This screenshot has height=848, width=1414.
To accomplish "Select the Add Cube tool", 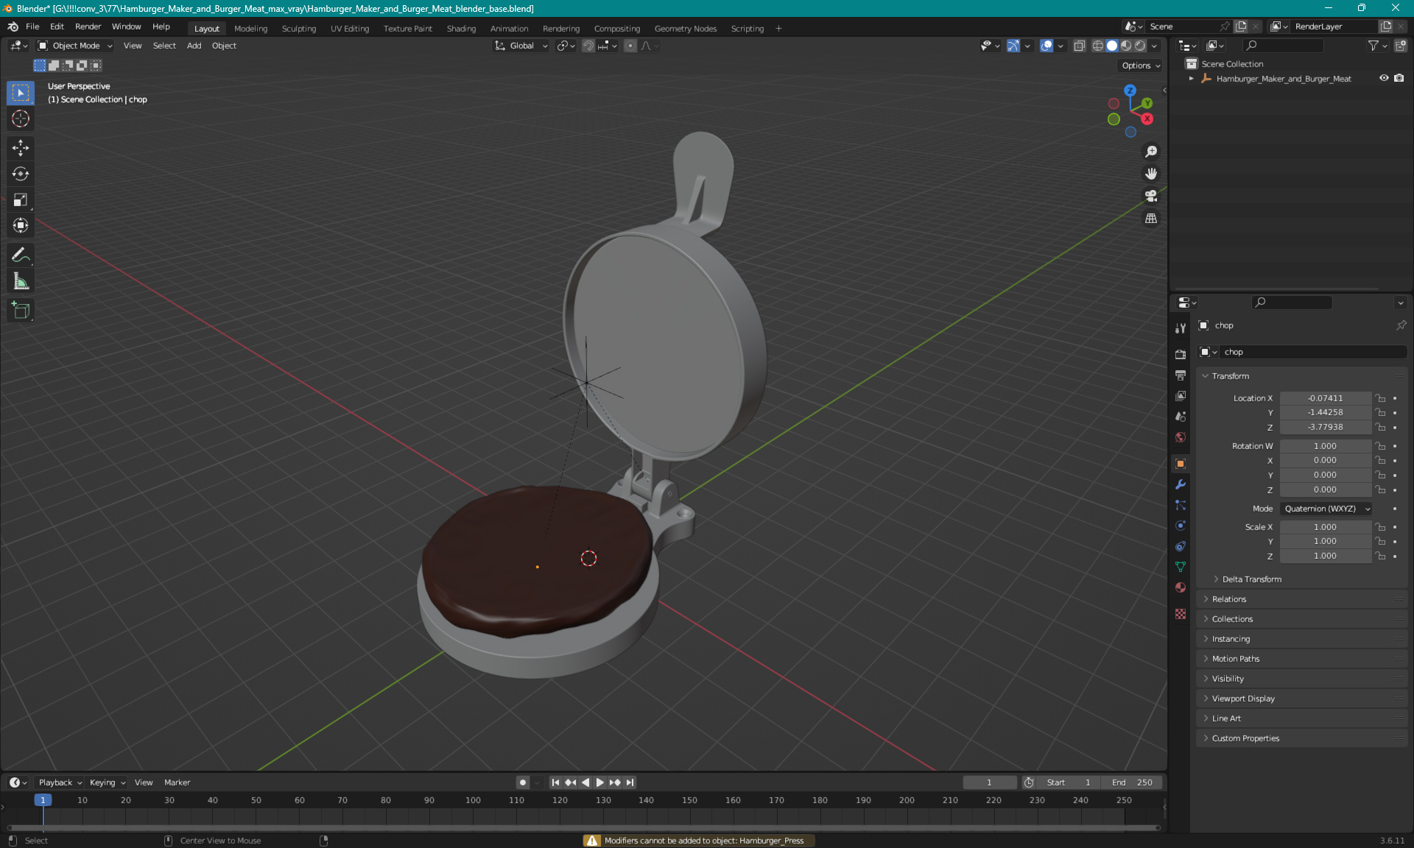I will 21,310.
